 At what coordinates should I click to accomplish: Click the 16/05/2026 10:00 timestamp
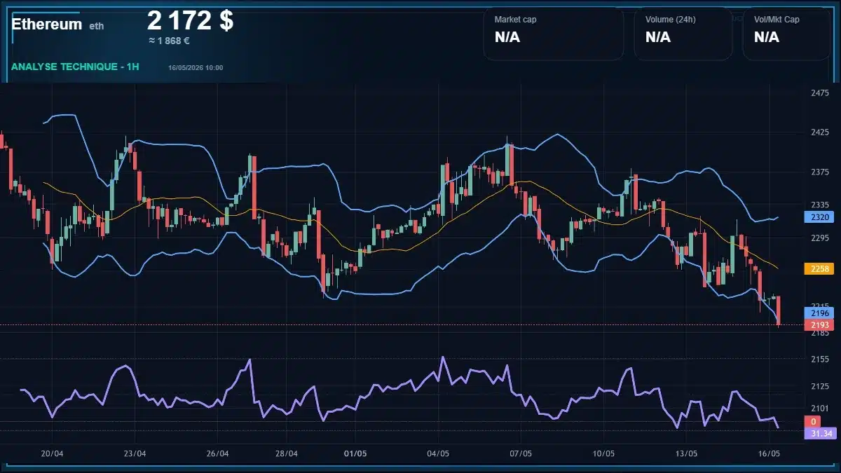point(196,68)
